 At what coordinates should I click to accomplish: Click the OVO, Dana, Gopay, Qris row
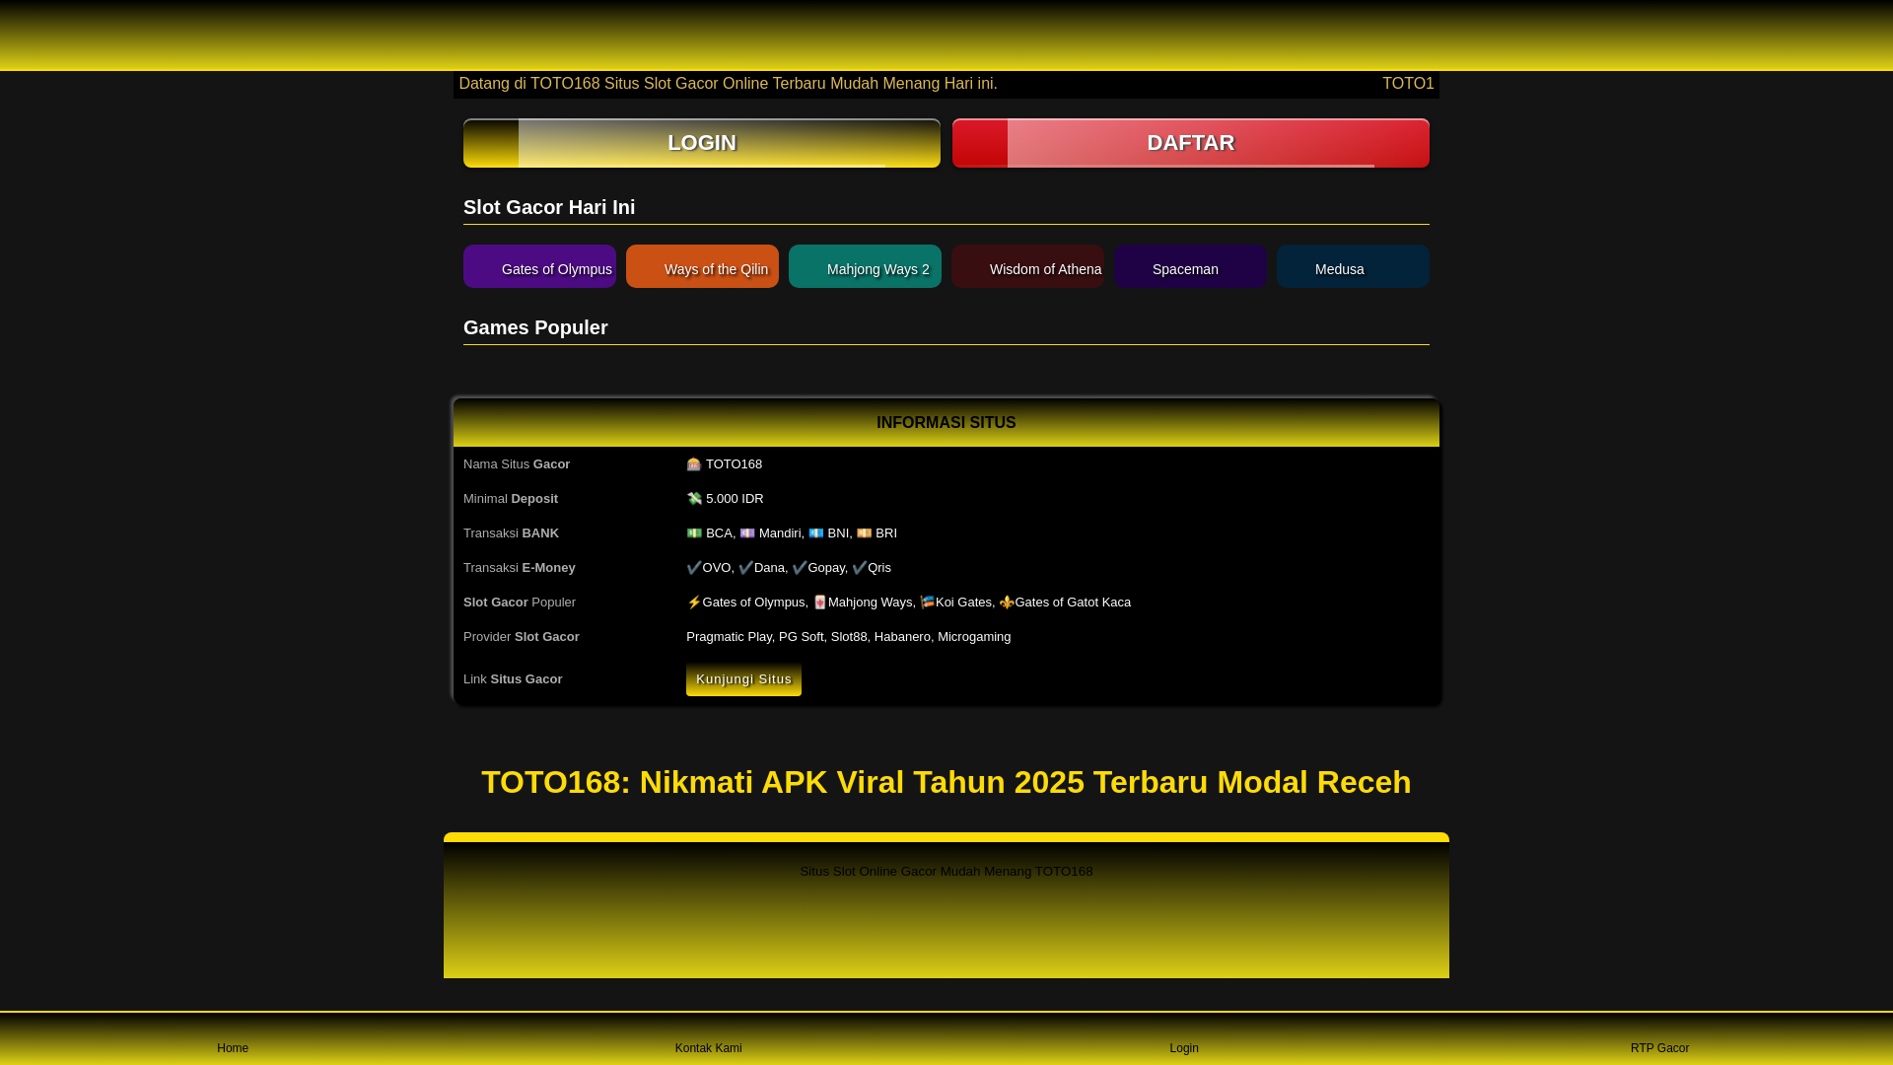(789, 568)
